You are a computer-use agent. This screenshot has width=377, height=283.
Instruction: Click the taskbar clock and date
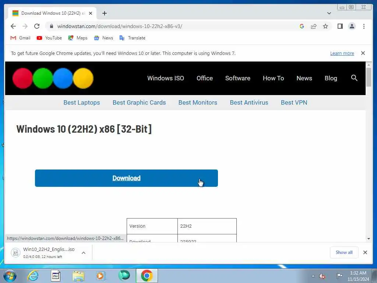358,276
